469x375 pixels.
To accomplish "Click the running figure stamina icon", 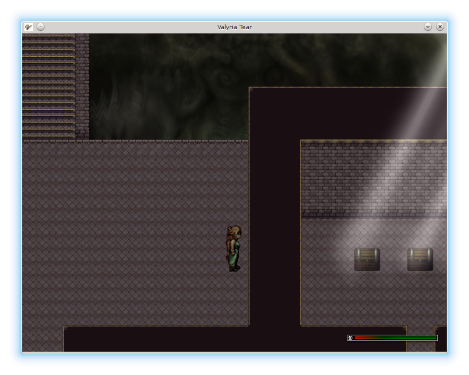I will 350,338.
